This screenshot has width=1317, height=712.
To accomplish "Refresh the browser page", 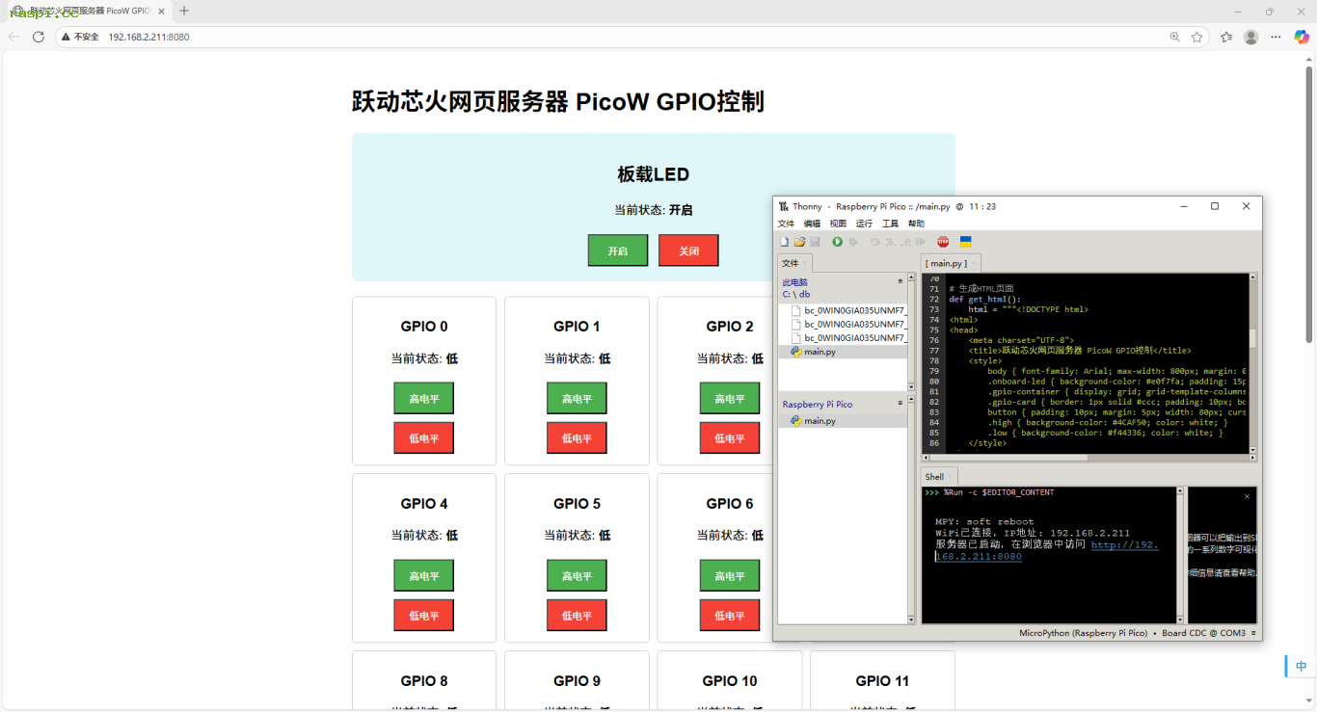I will 39,37.
